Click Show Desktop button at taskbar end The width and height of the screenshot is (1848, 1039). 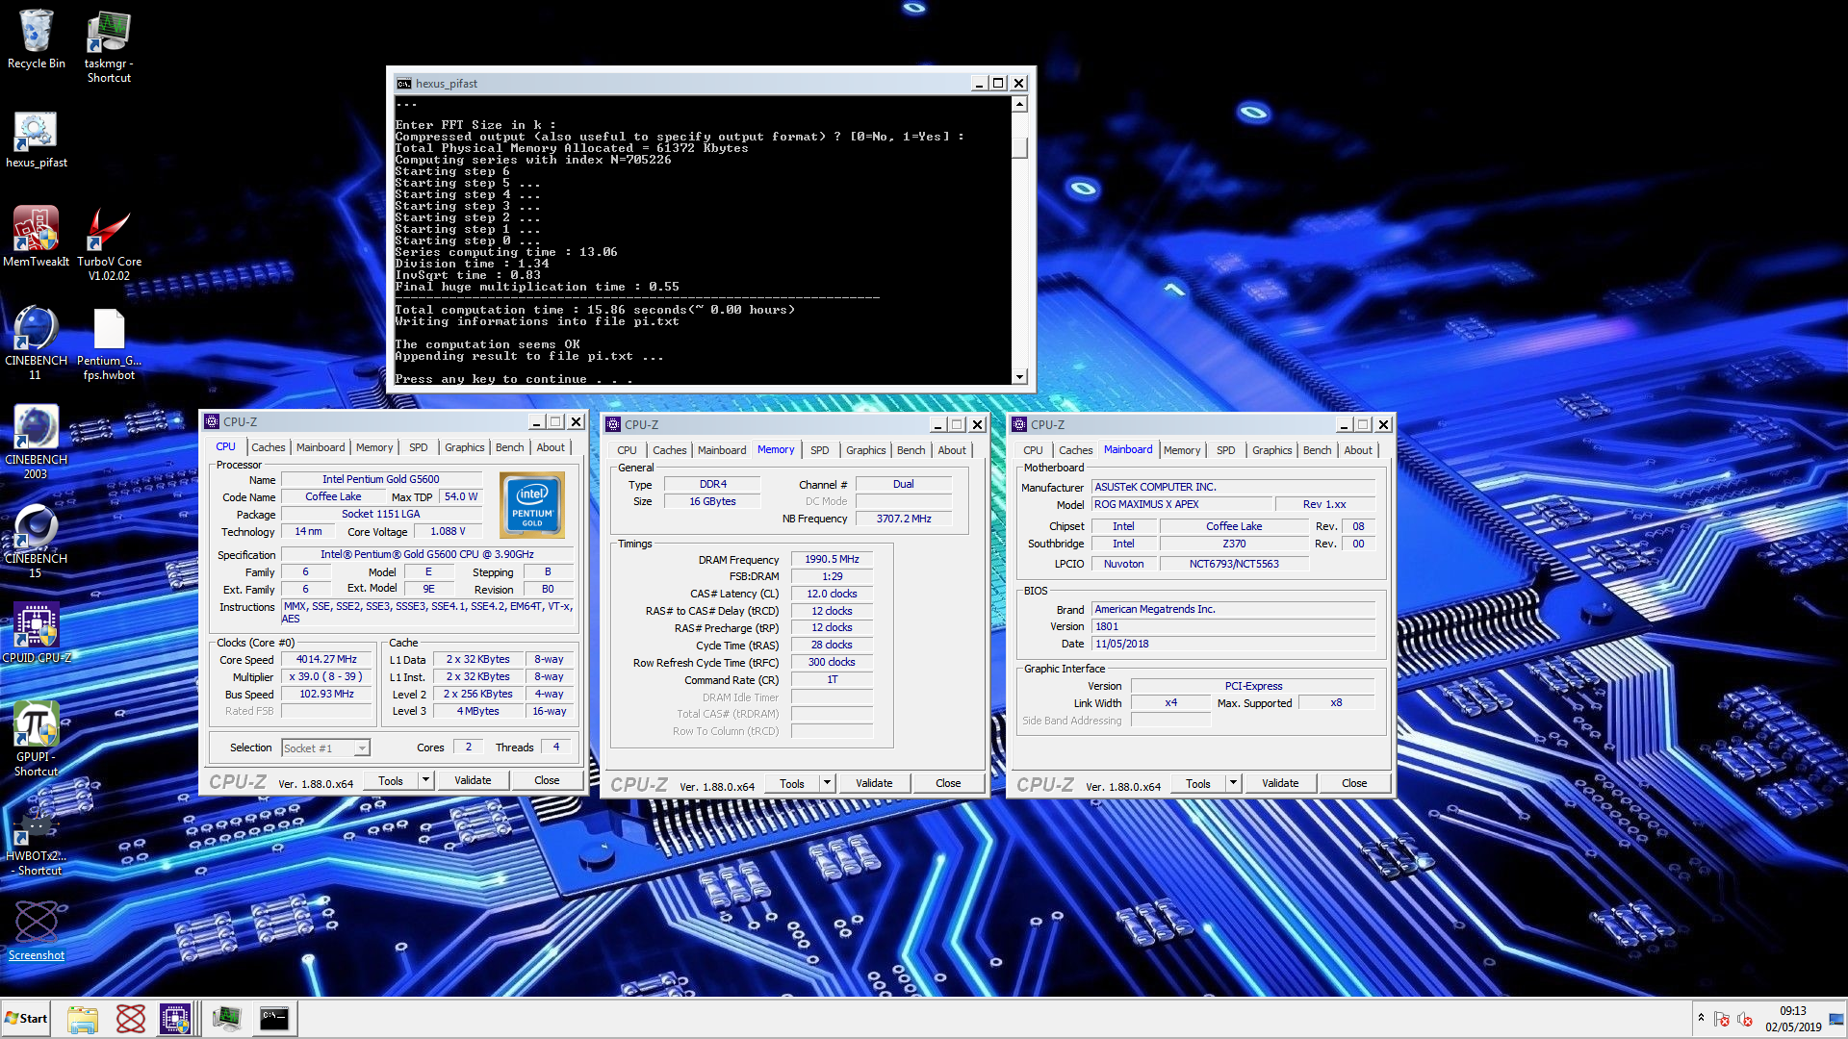(x=1837, y=1019)
